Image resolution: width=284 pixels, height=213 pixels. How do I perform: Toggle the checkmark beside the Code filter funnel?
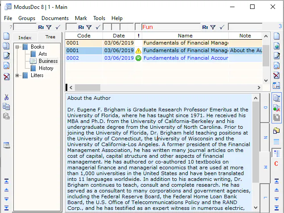(98, 27)
